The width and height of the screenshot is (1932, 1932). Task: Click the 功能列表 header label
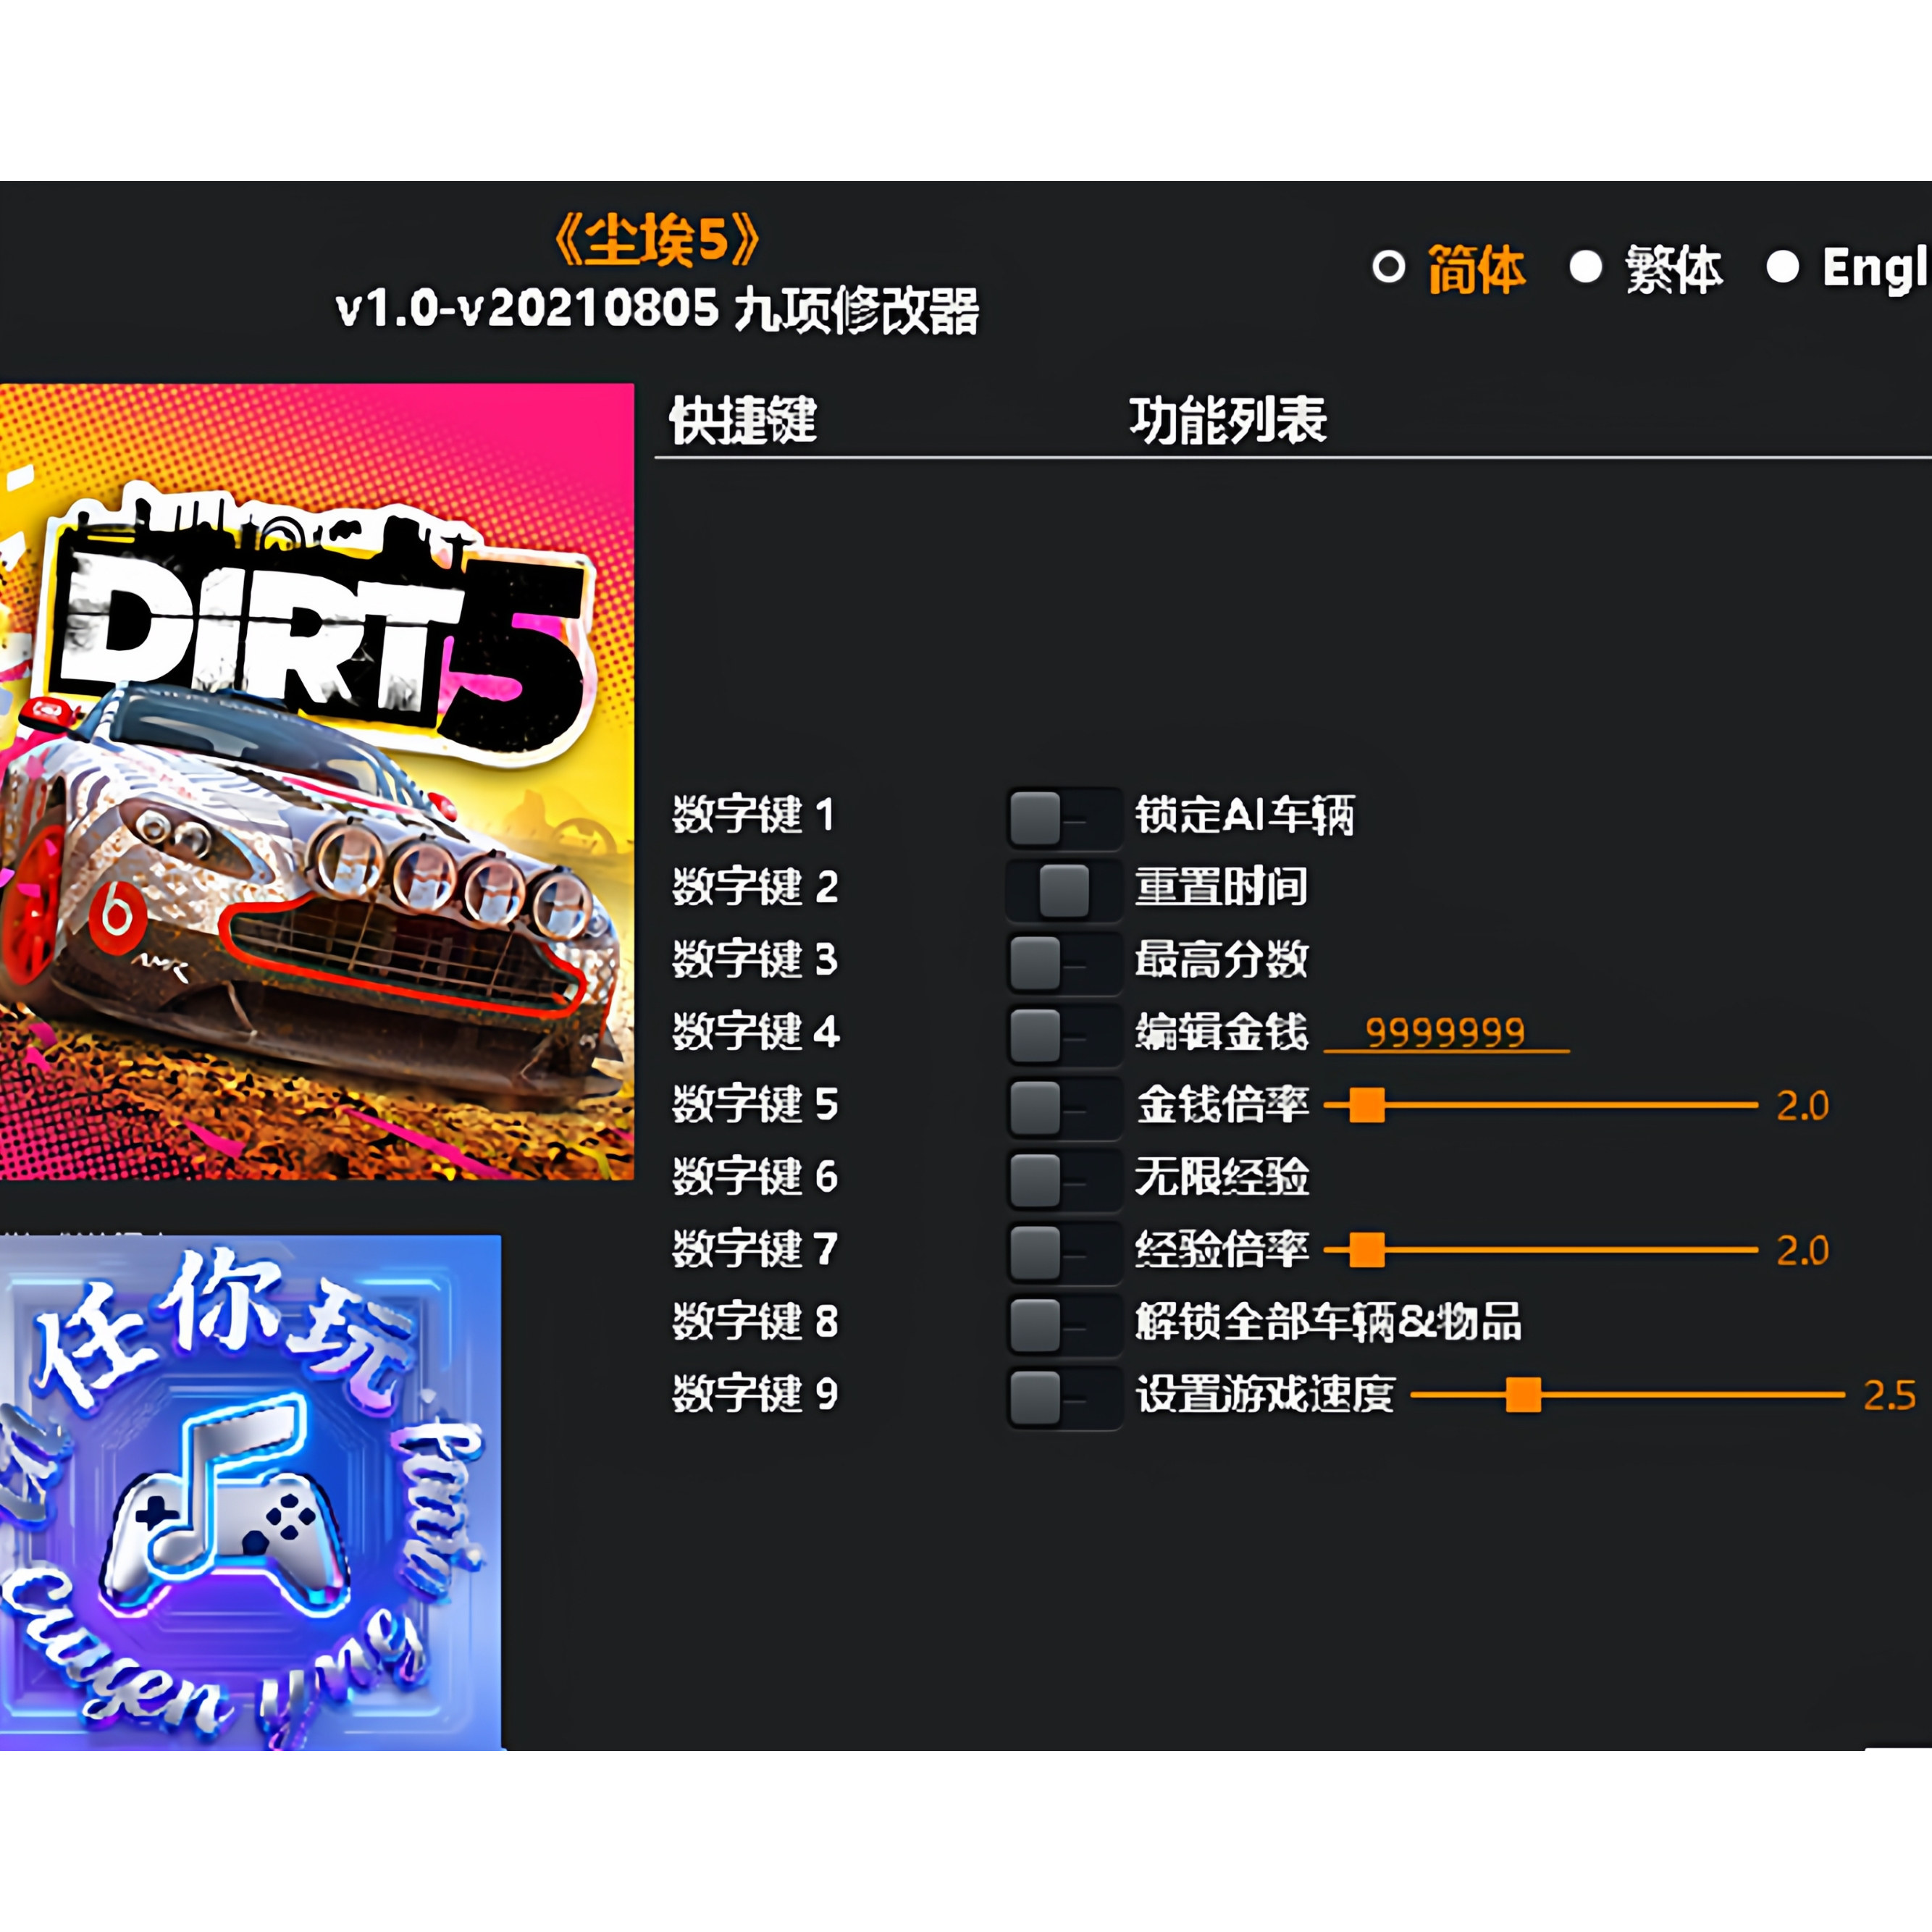click(x=1231, y=421)
